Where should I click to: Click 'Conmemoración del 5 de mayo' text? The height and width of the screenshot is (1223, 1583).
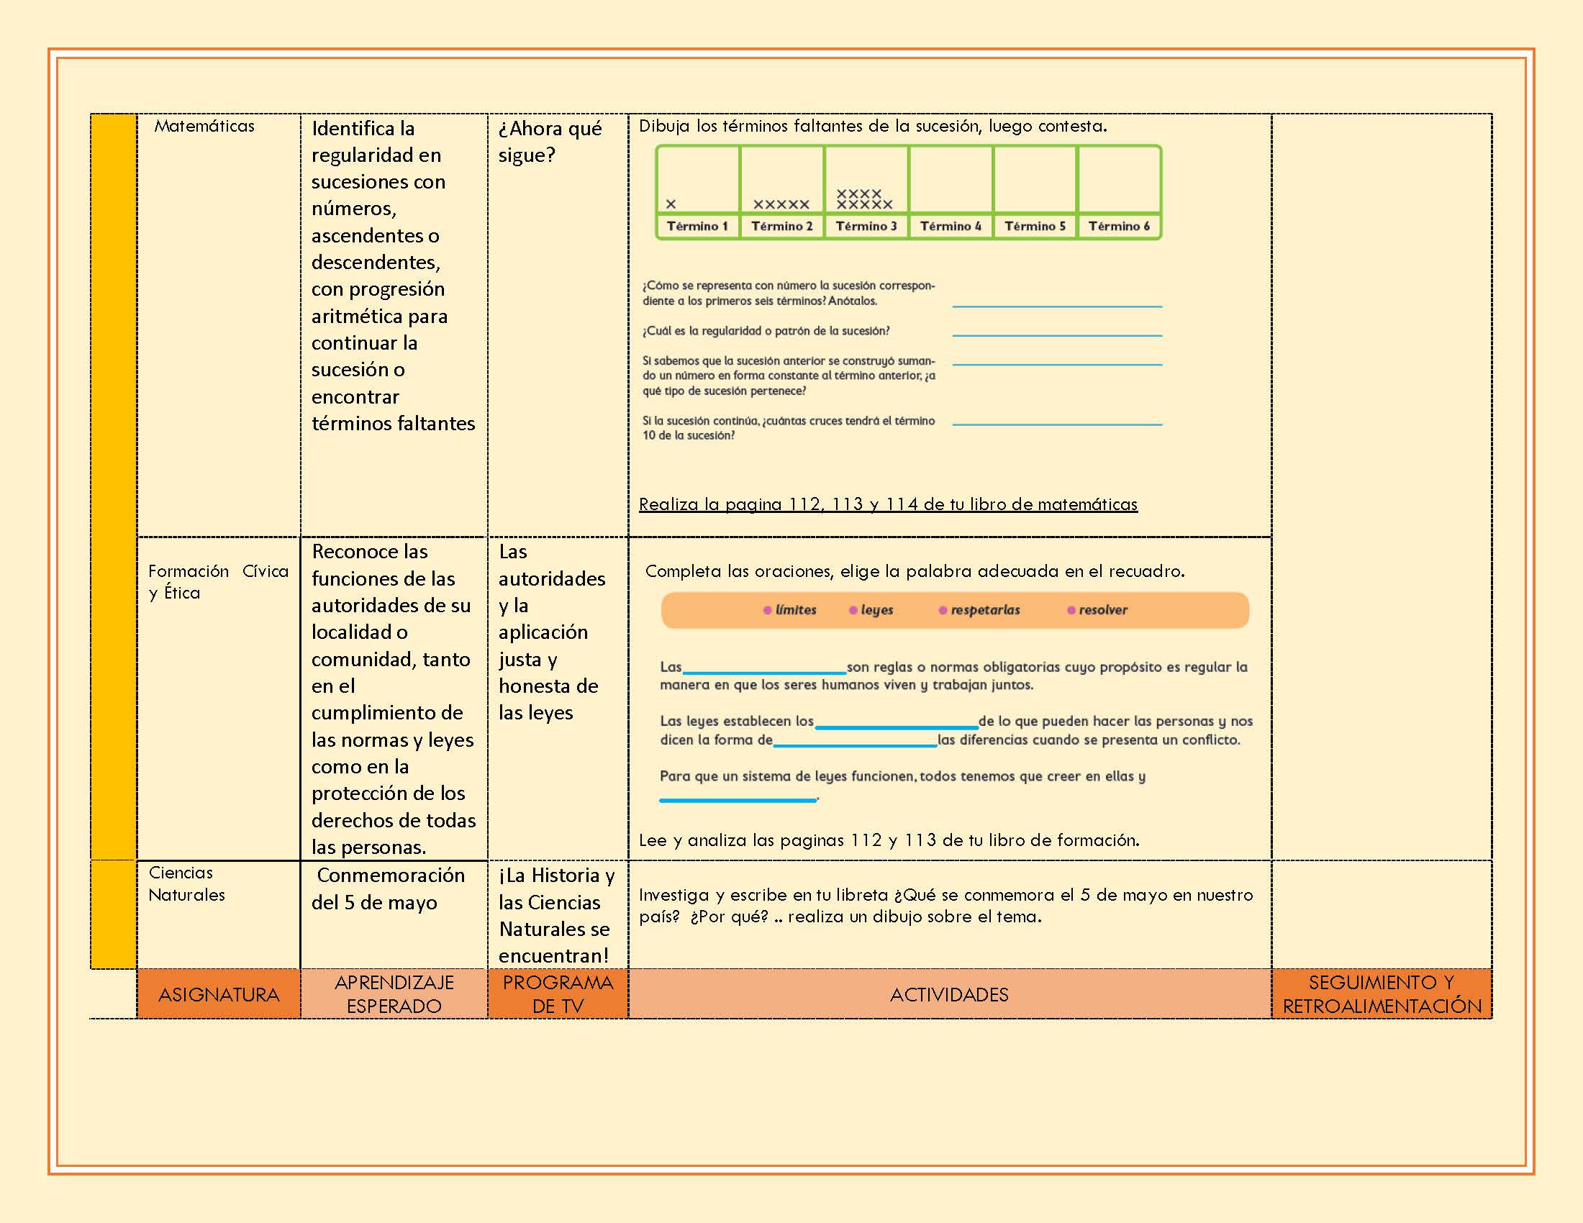[x=389, y=889]
